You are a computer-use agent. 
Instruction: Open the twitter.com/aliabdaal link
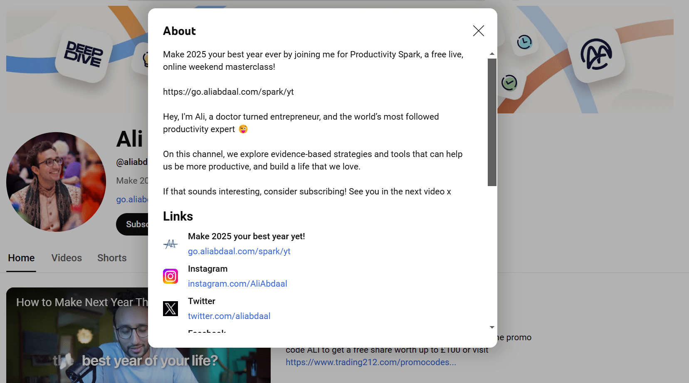coord(229,316)
